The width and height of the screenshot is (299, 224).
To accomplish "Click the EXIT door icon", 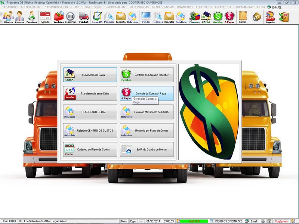I will pyautogui.click(x=284, y=17).
